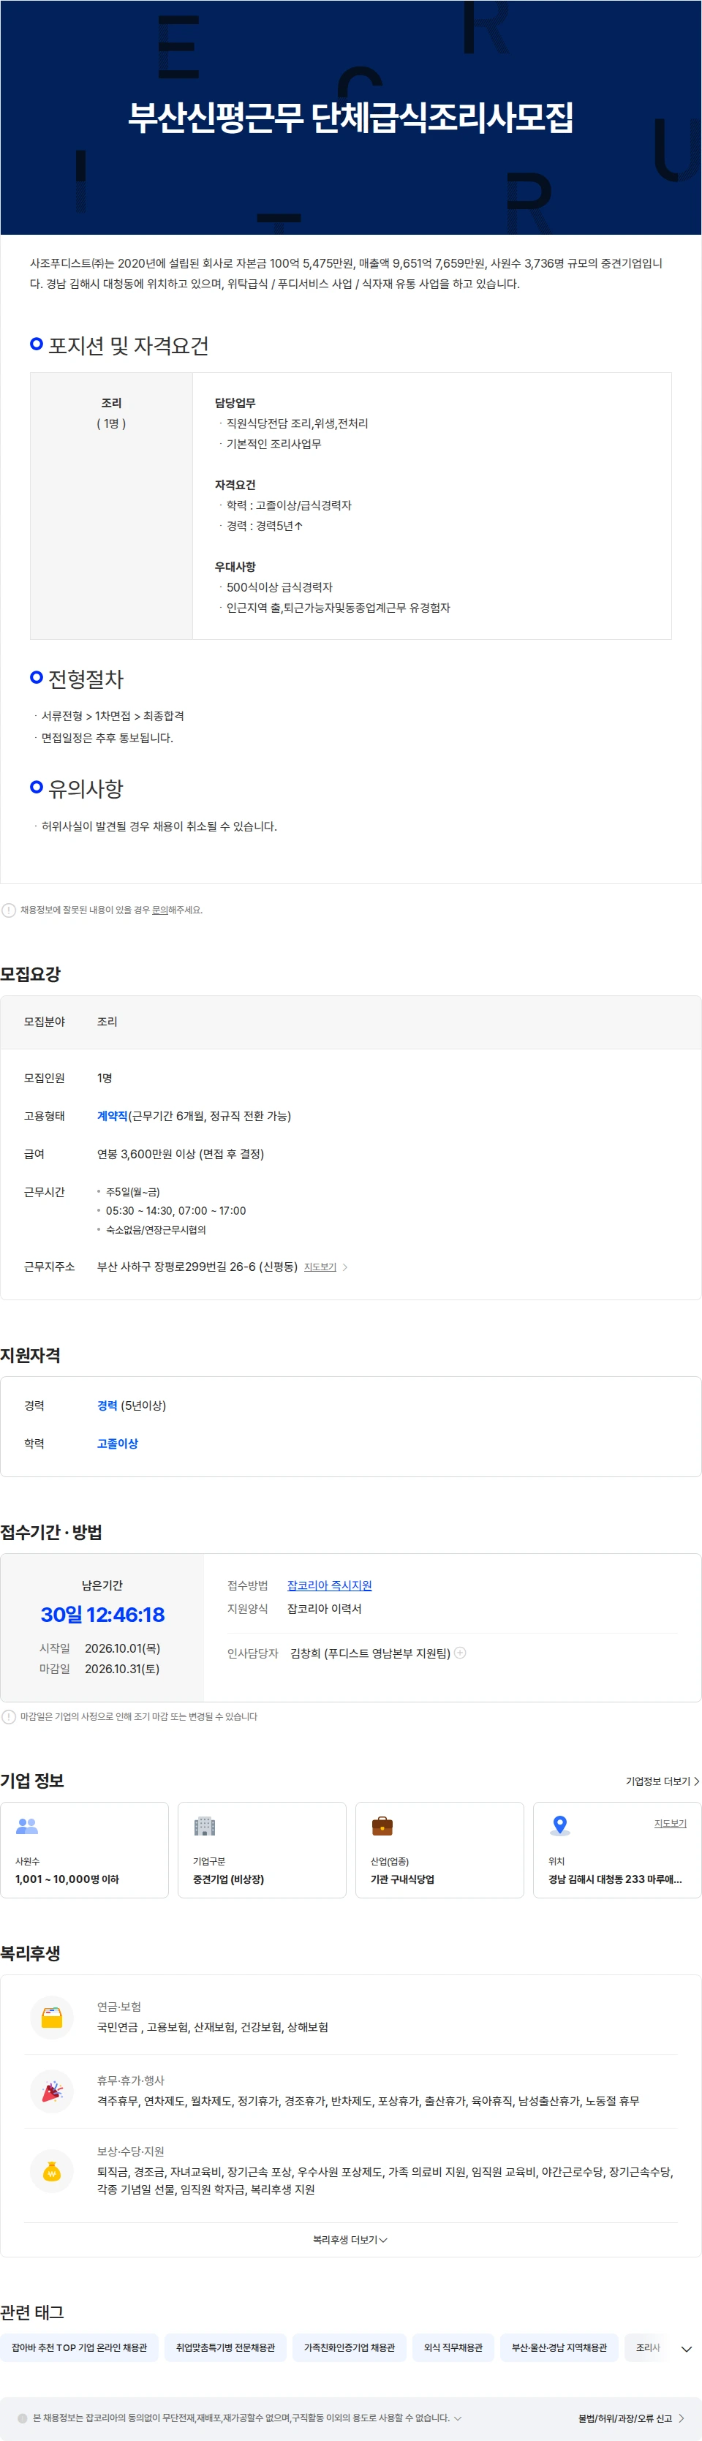The width and height of the screenshot is (702, 2441).
Task: Expand the 관련 태그 list chevron
Action: [x=686, y=2348]
